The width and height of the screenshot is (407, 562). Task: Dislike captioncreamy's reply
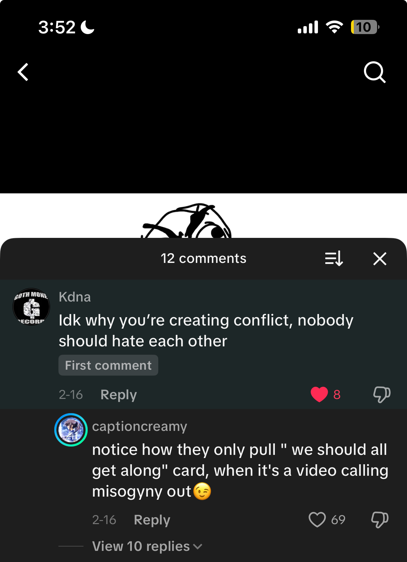[x=380, y=520]
